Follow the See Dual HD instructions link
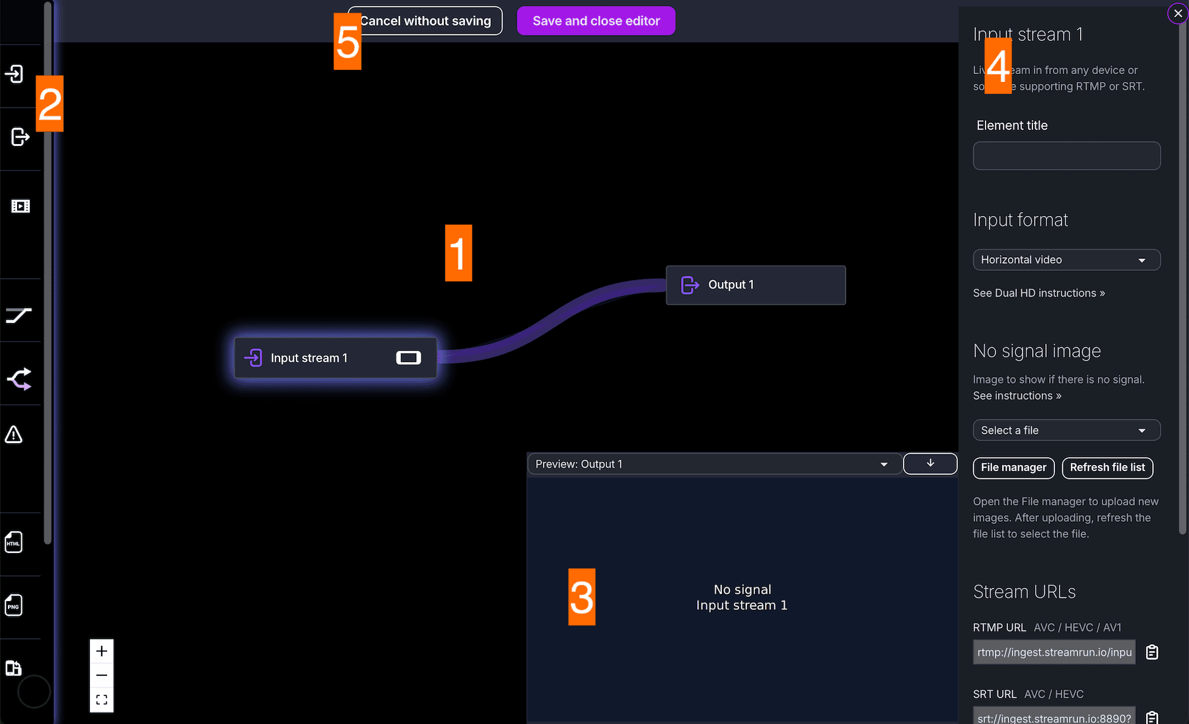The height and width of the screenshot is (724, 1189). pos(1038,293)
